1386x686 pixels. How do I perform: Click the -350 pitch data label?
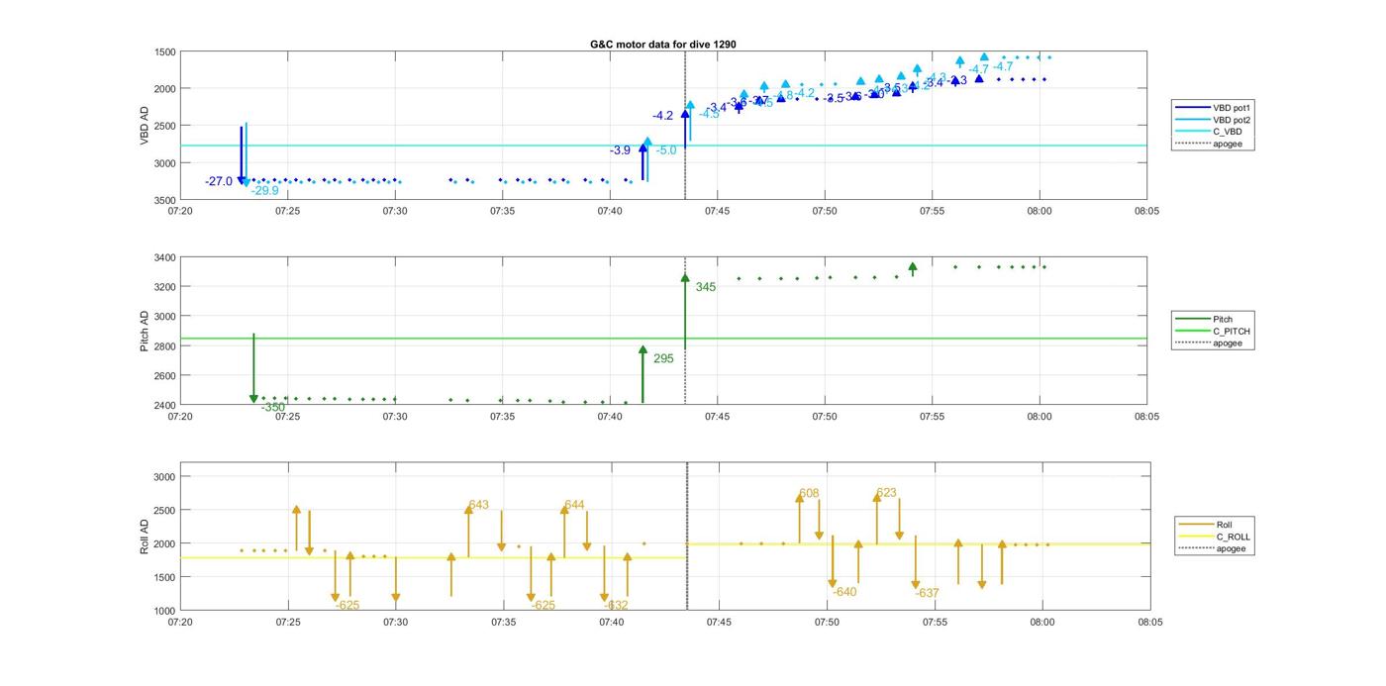coord(273,407)
